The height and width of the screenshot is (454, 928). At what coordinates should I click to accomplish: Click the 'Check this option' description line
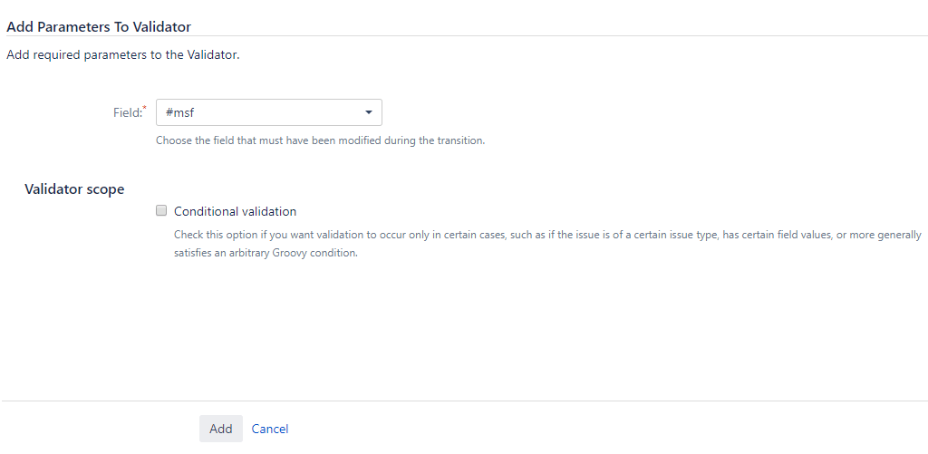[x=547, y=235]
